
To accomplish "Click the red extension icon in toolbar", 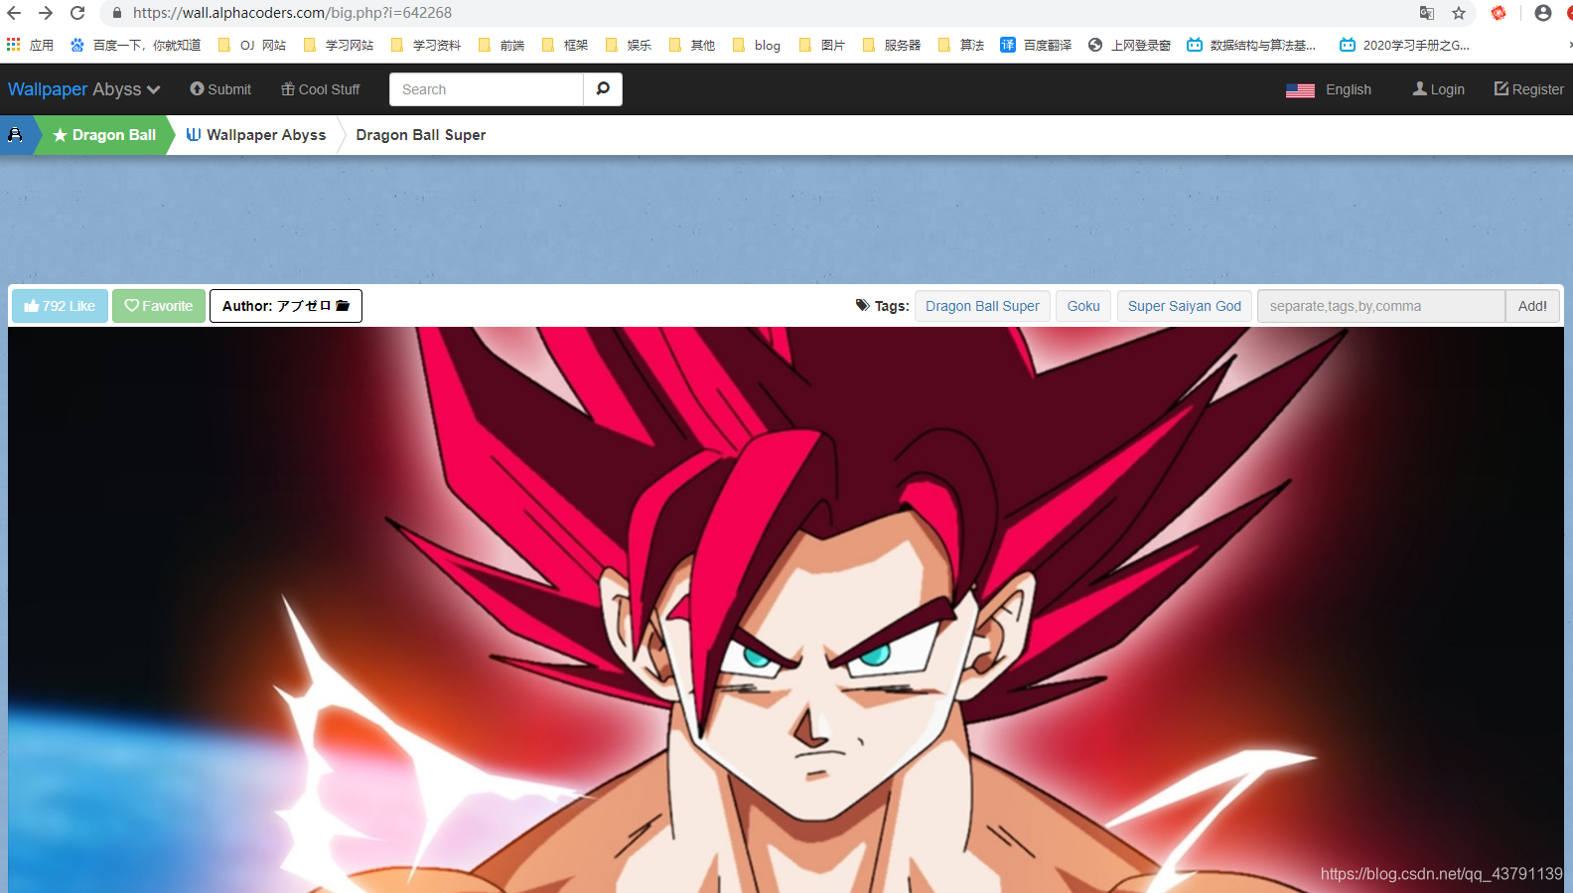I will coord(1499,13).
